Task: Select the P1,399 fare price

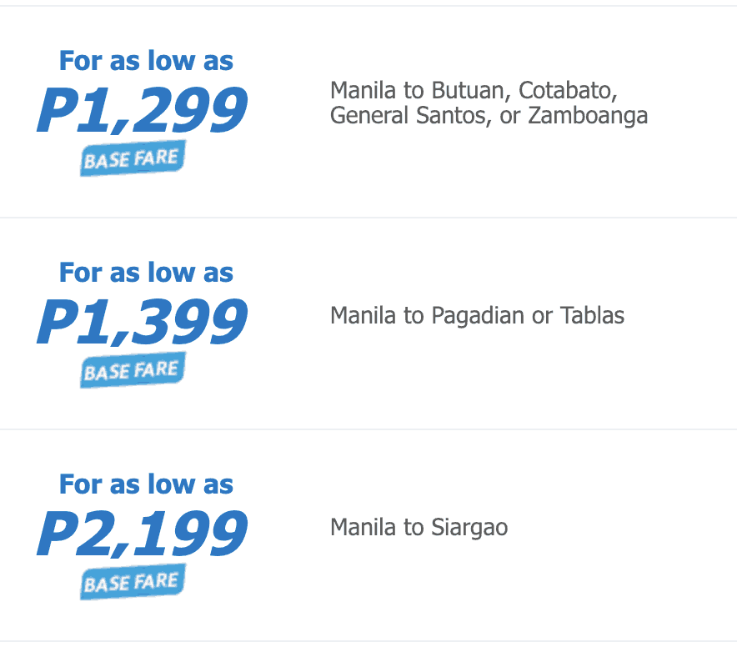Action: (142, 323)
